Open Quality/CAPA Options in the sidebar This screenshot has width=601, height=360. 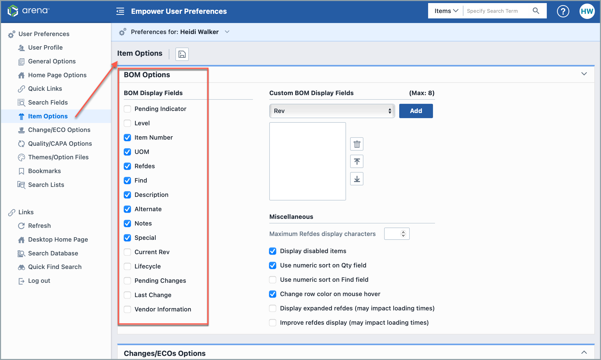(60, 143)
